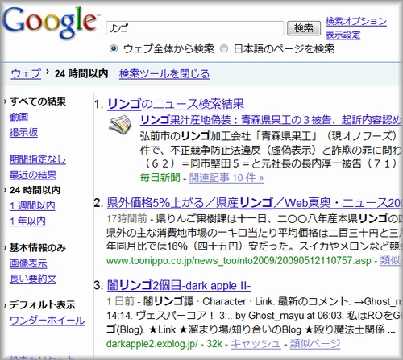Choose 最近の結果 time filter
The image size is (403, 360).
[33, 175]
